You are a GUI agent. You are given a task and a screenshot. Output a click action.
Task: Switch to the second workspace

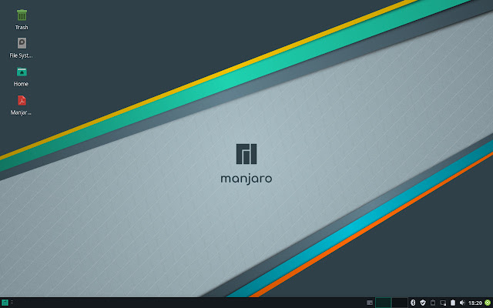pos(400,303)
